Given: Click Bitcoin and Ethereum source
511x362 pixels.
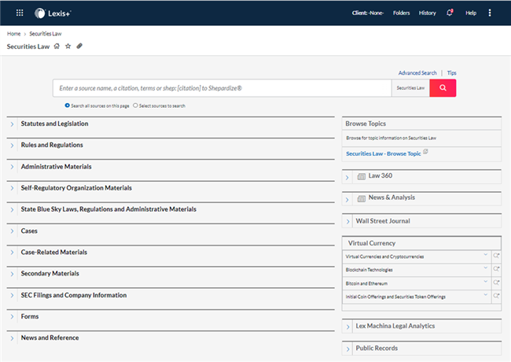Looking at the screenshot, I should (x=366, y=283).
